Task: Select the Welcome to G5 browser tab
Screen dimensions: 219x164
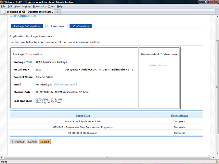Action: click(x=27, y=12)
